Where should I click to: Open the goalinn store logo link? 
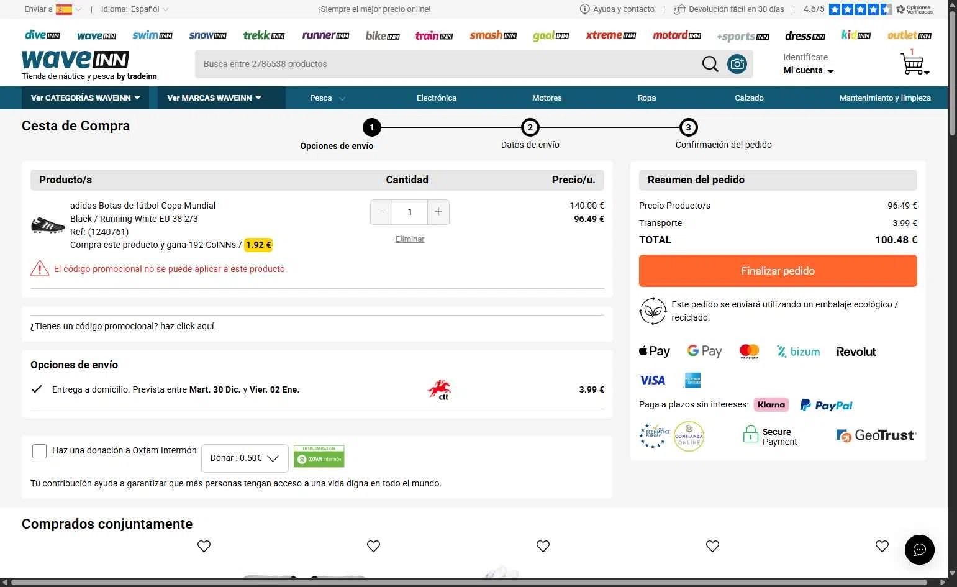pos(551,35)
